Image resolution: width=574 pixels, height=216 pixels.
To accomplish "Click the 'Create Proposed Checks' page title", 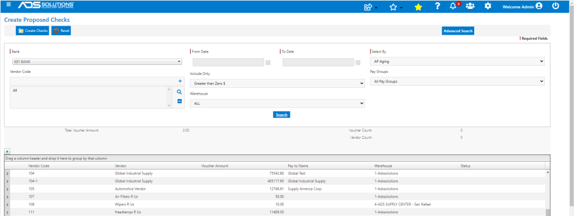I will tap(36, 20).
